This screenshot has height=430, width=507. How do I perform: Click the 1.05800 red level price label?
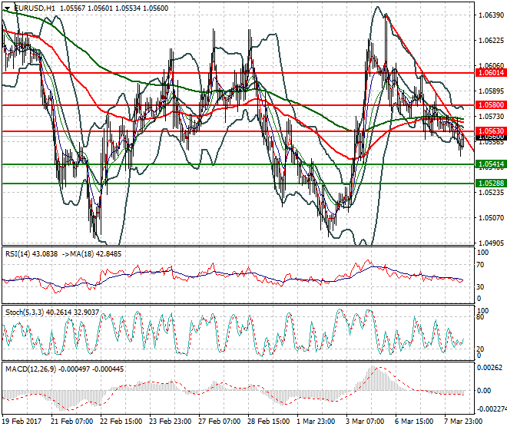491,105
